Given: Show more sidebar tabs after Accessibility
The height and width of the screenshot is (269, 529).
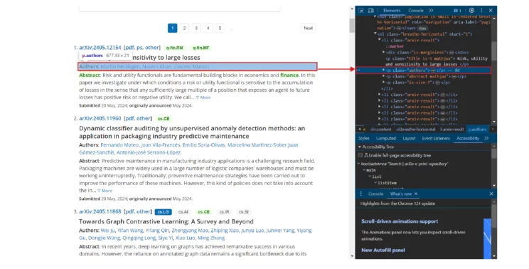Looking at the screenshot, I should [x=486, y=138].
